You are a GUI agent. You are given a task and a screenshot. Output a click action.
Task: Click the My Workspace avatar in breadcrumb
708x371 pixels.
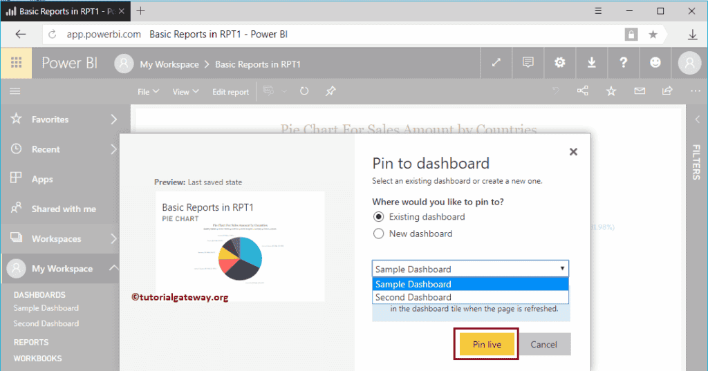(x=124, y=64)
